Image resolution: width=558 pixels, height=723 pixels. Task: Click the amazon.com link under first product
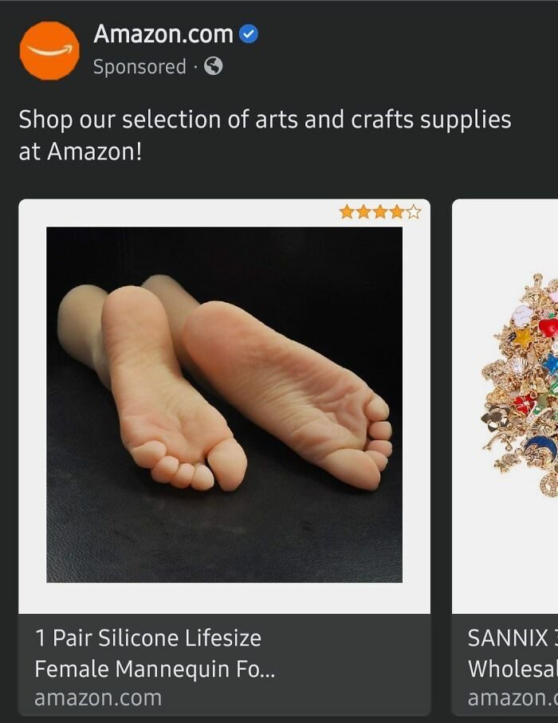point(98,697)
